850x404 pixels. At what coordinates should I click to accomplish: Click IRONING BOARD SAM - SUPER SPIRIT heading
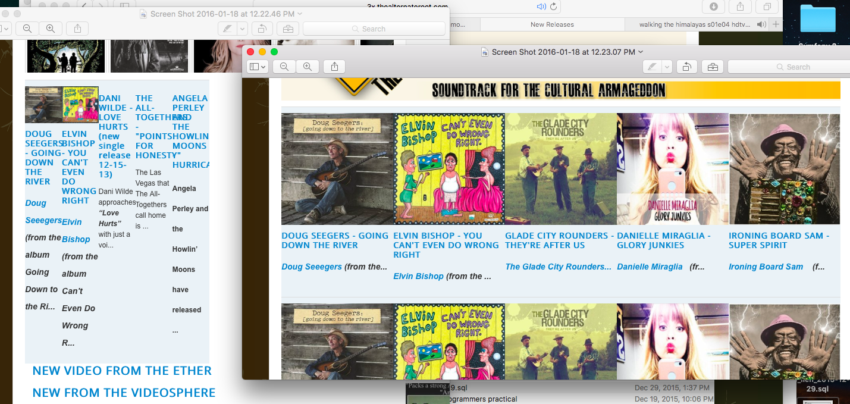click(x=779, y=240)
